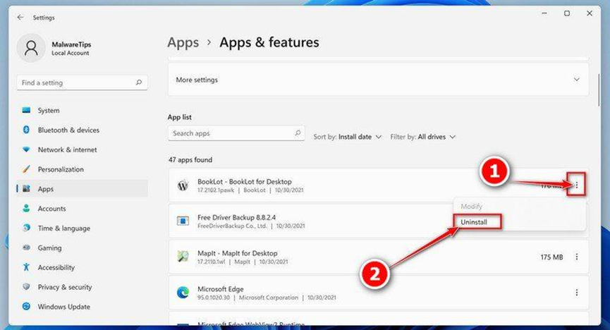Screen dimensions: 610x330
Task: Click MalwareTips account name
Action: (x=71, y=44)
